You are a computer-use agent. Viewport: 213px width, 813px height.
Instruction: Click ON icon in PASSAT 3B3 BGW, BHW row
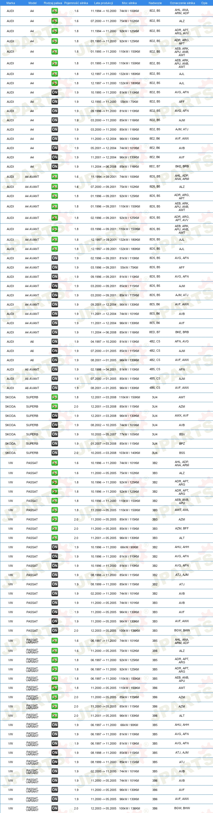pos(54,631)
